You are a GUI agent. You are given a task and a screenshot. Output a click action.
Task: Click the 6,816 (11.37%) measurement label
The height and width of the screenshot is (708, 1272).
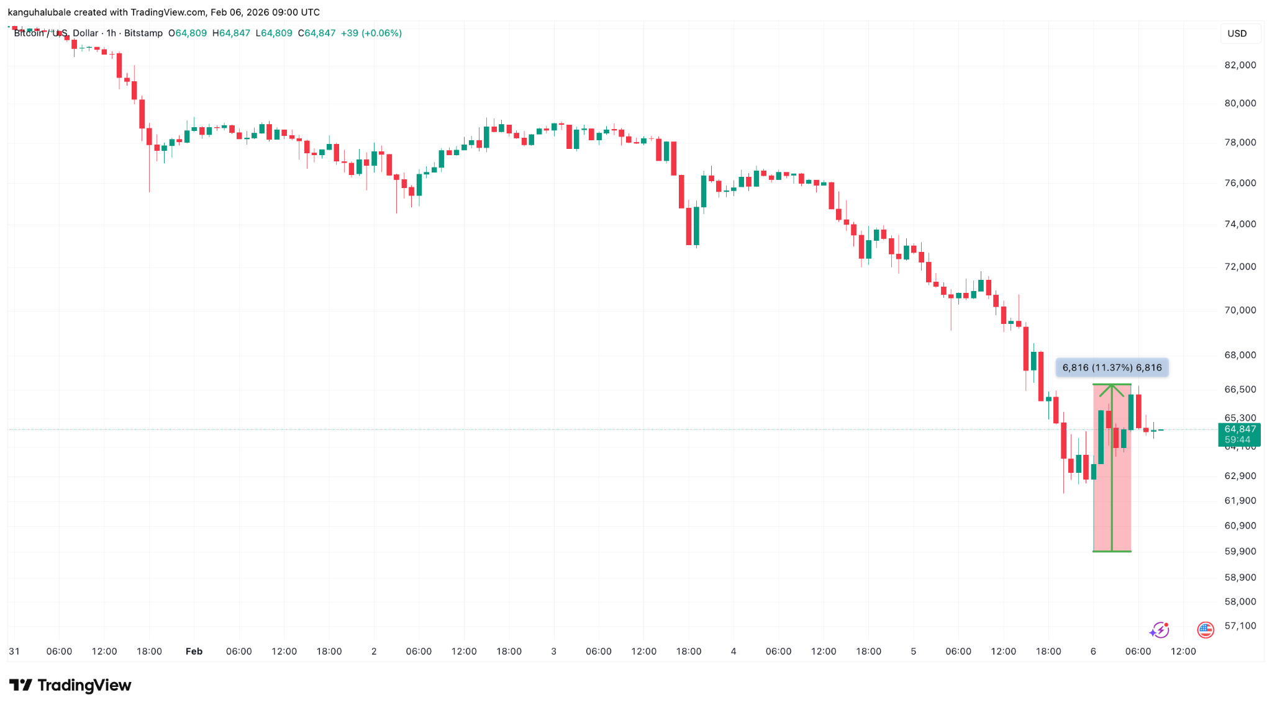tap(1112, 367)
